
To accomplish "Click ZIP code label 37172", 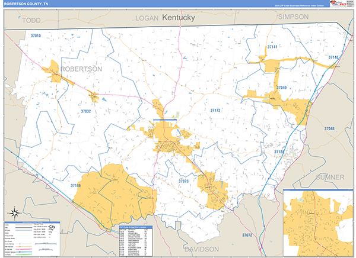I will pyautogui.click(x=215, y=110).
